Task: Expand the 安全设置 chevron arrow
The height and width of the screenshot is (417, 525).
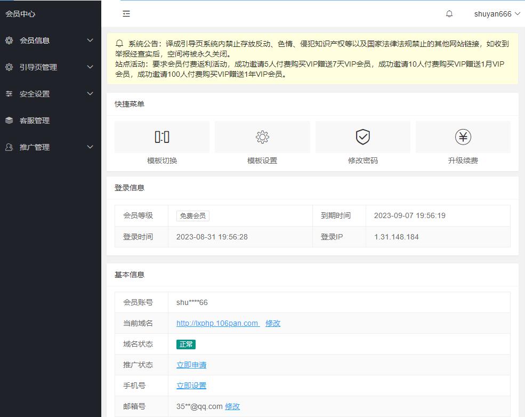Action: [x=90, y=94]
